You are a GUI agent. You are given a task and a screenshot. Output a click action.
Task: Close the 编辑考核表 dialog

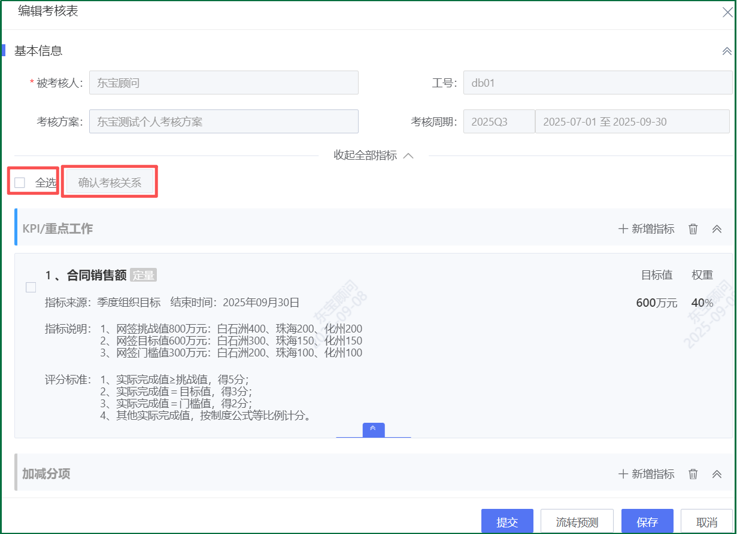[x=727, y=13]
